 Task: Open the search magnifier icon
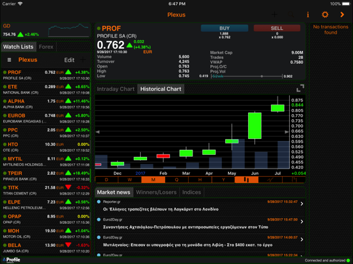point(291,15)
